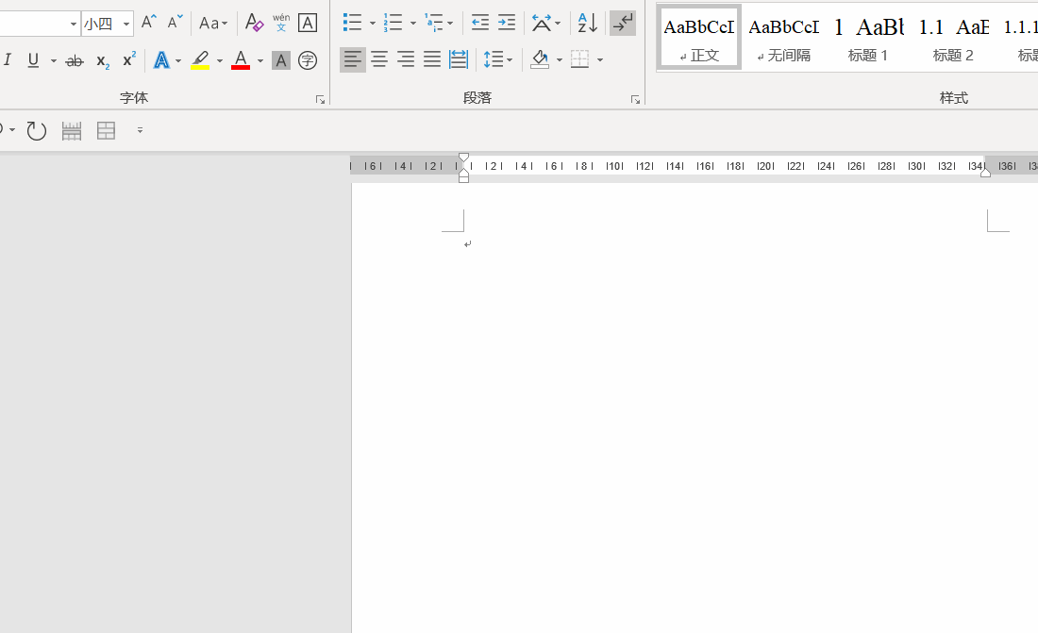Expand the Borders dropdown arrow
Viewport: 1038px width, 633px height.
(600, 59)
